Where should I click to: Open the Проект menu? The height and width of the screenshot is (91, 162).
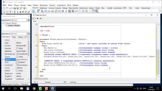[x=35, y=5]
